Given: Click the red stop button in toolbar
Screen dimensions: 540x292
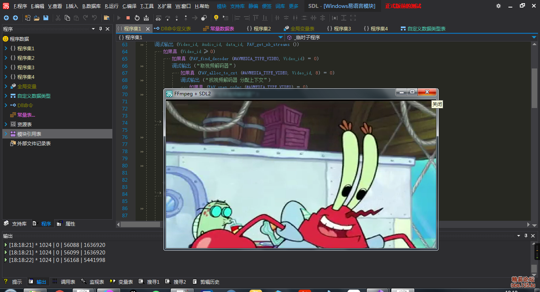Looking at the screenshot, I should coord(128,18).
